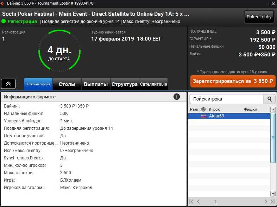Click the scroll down arrow in player list

coord(273,194)
